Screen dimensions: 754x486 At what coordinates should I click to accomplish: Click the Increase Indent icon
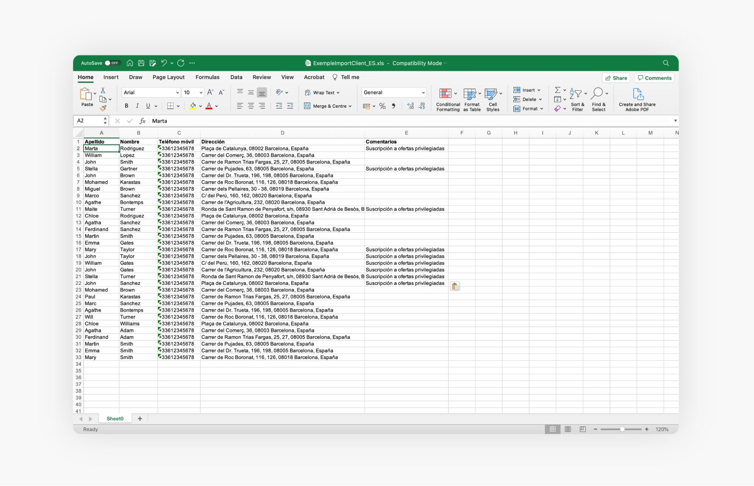coord(290,106)
